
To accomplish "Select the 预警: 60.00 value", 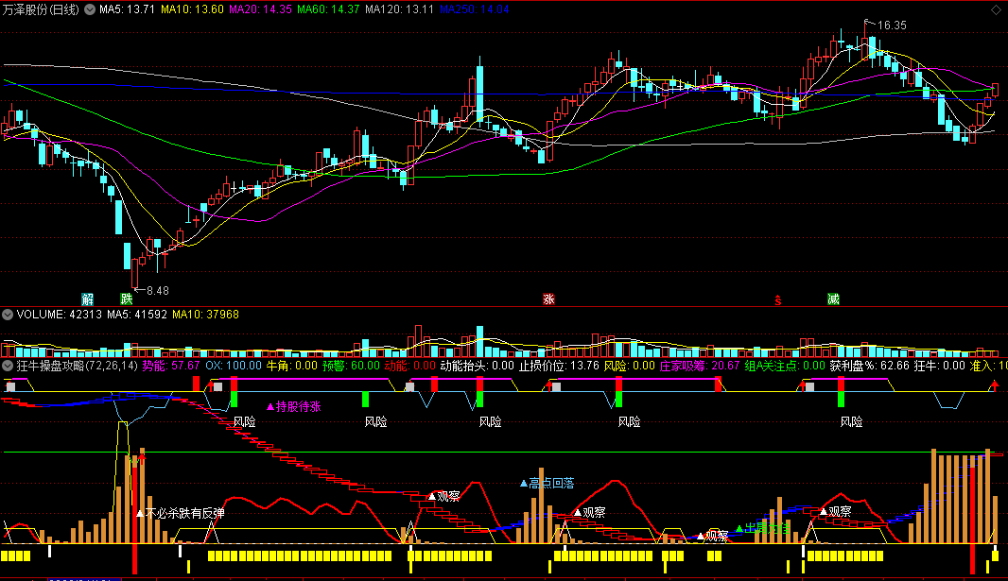I will pyautogui.click(x=351, y=366).
